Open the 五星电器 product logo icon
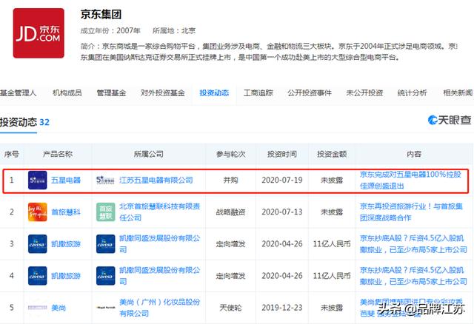This screenshot has height=324, width=474. 38,180
